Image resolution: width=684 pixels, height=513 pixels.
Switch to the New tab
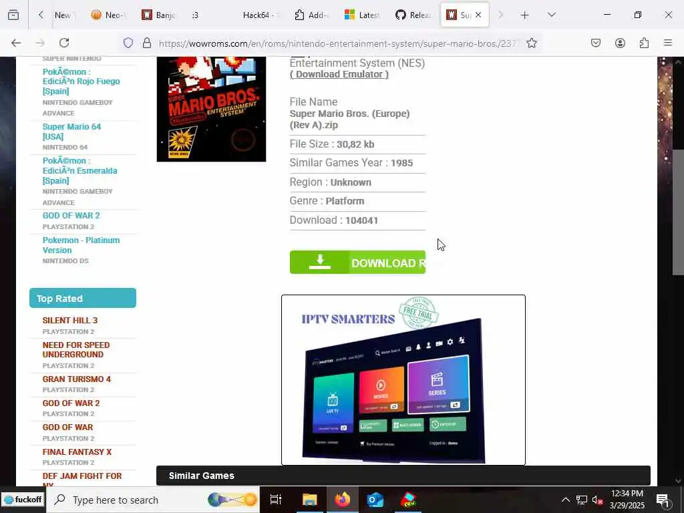(65, 15)
